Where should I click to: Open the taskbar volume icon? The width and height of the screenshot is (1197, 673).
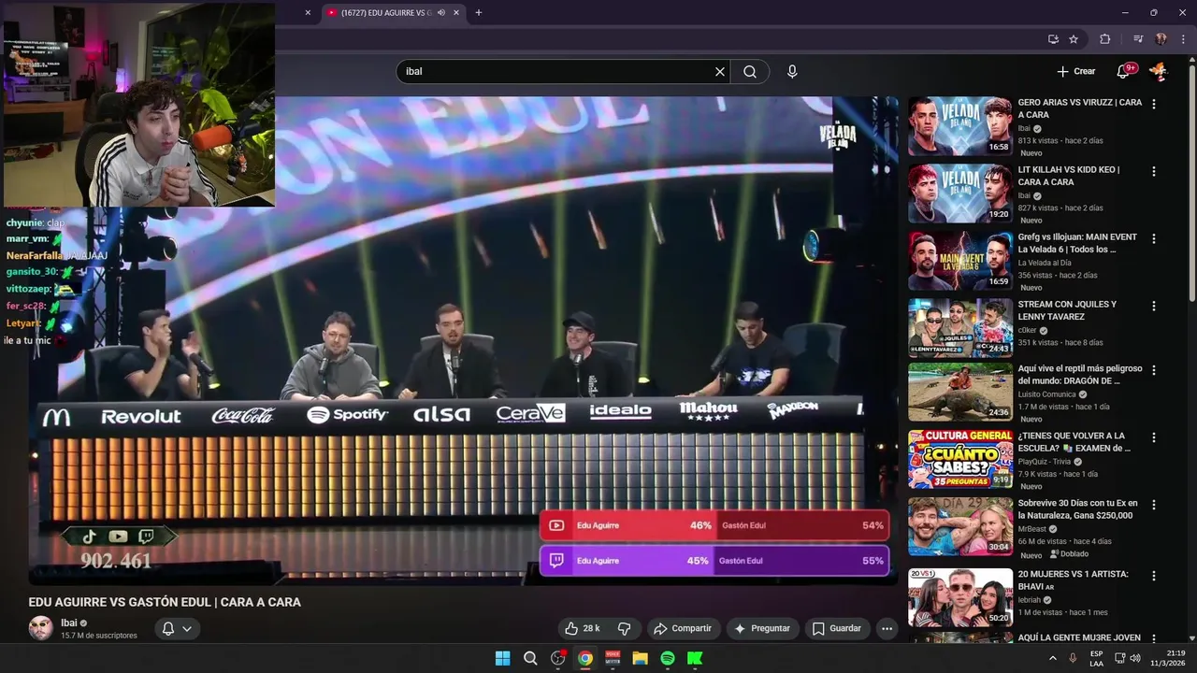click(1135, 658)
